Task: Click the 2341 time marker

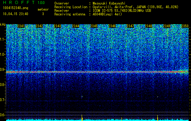Action: [21, 26]
